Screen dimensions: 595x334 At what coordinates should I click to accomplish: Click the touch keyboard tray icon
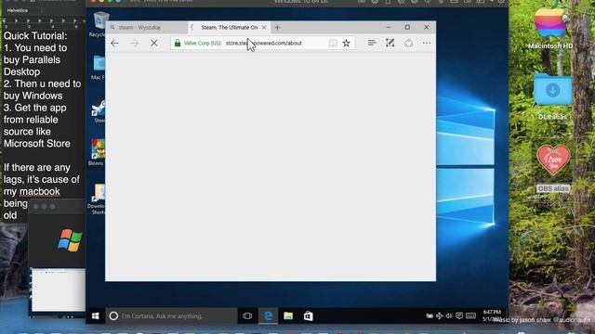tap(471, 315)
